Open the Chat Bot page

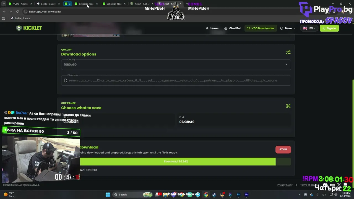[232, 28]
